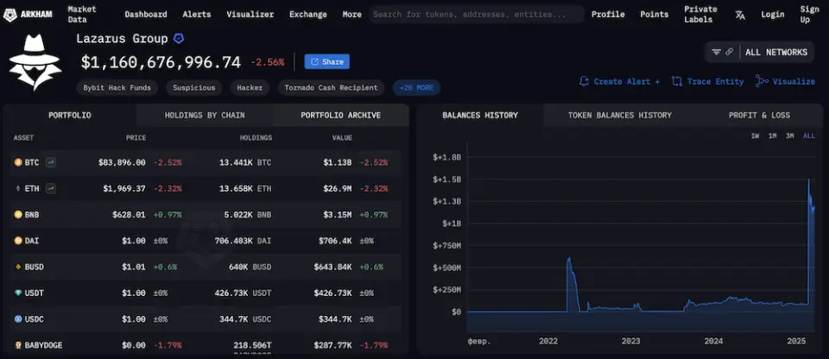Open the More navigation menu

pyautogui.click(x=351, y=15)
